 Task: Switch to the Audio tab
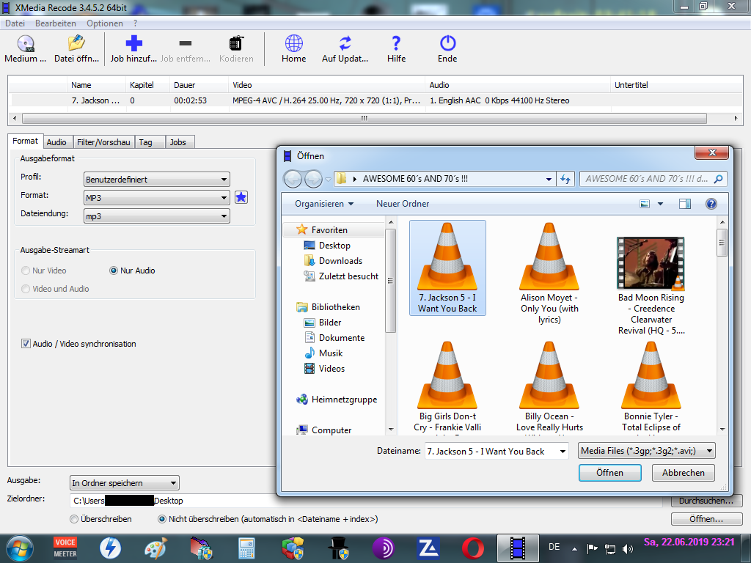click(x=56, y=142)
